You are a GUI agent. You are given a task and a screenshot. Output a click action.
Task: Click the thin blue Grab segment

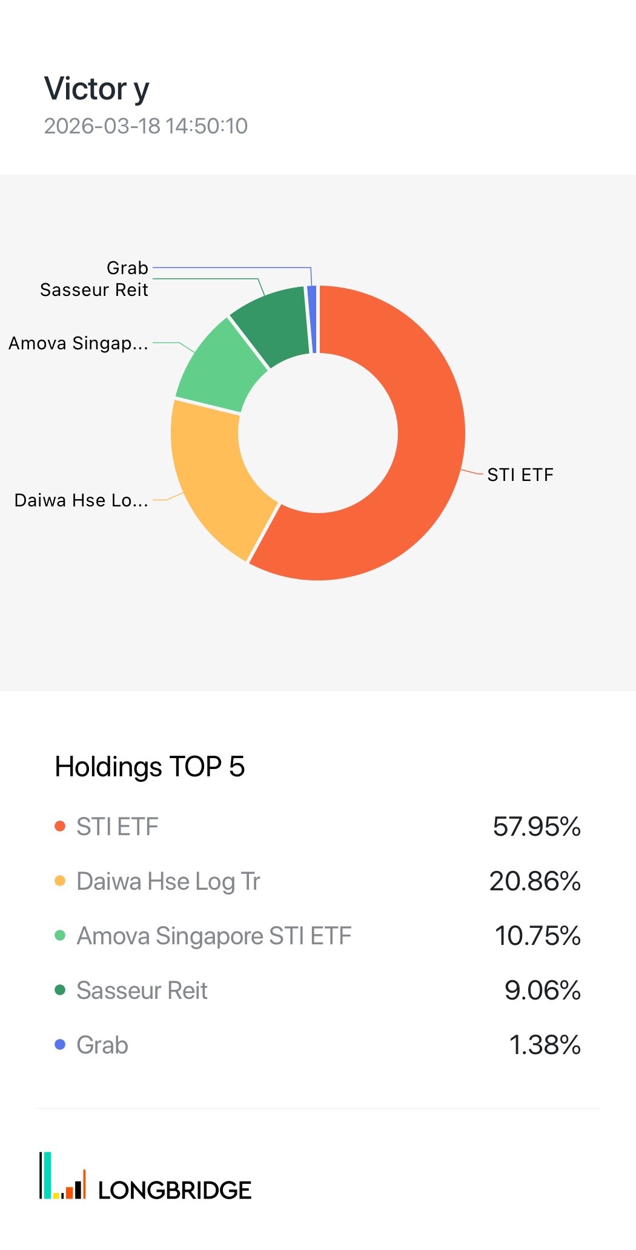(x=313, y=319)
